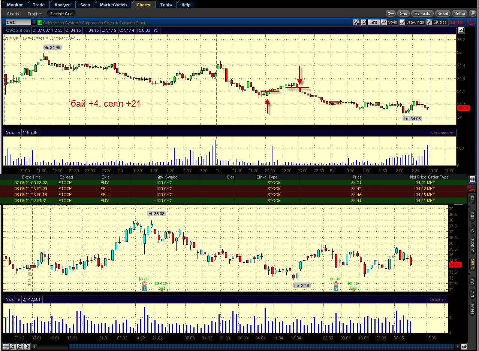Select the Flexible Grid sub-tab
Screen dimensions: 479x351
(x=61, y=14)
